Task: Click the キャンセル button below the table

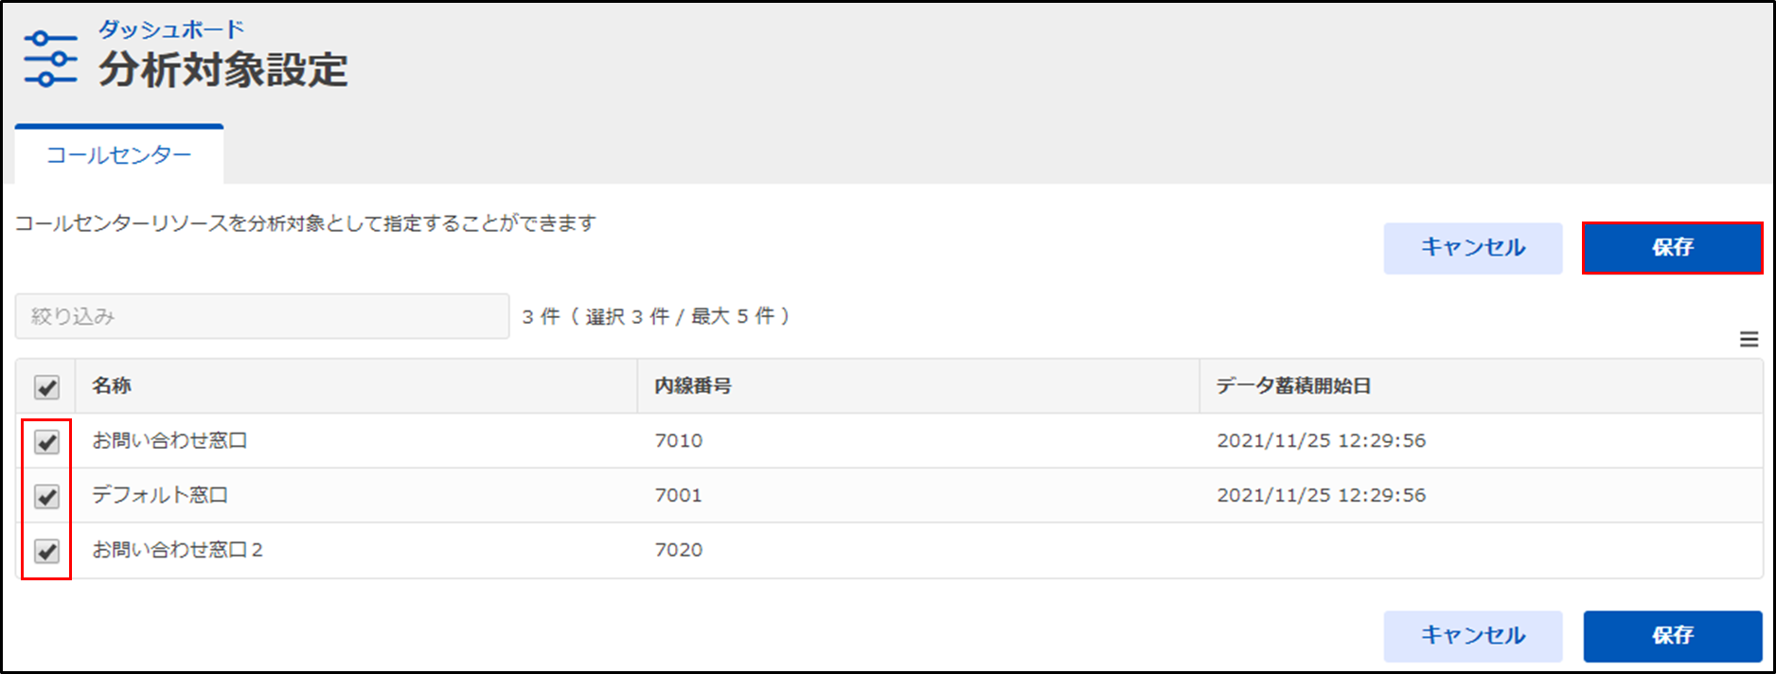Action: point(1472,635)
